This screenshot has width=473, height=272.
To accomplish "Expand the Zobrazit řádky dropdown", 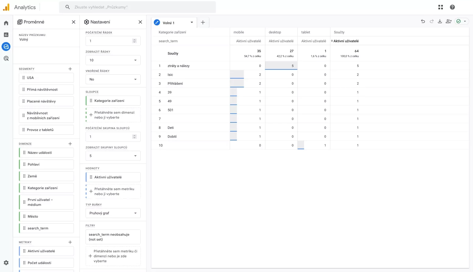I will [x=113, y=60].
